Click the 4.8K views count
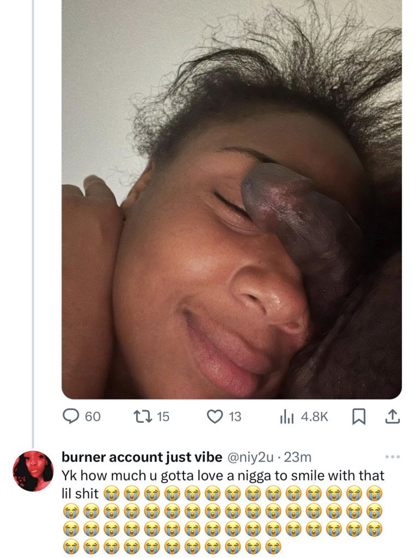The image size is (415, 558). click(x=314, y=417)
